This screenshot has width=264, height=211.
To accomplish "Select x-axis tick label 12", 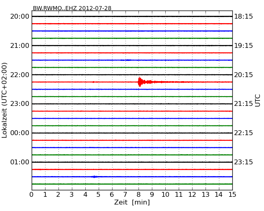I will 192,195.
